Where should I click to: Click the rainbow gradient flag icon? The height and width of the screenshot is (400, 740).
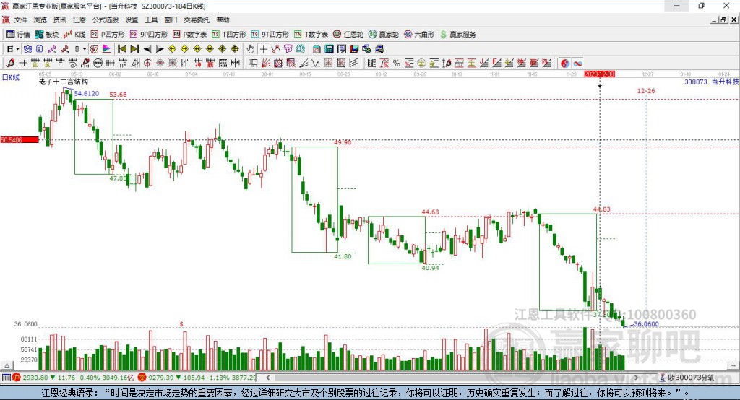pyautogui.click(x=107, y=49)
